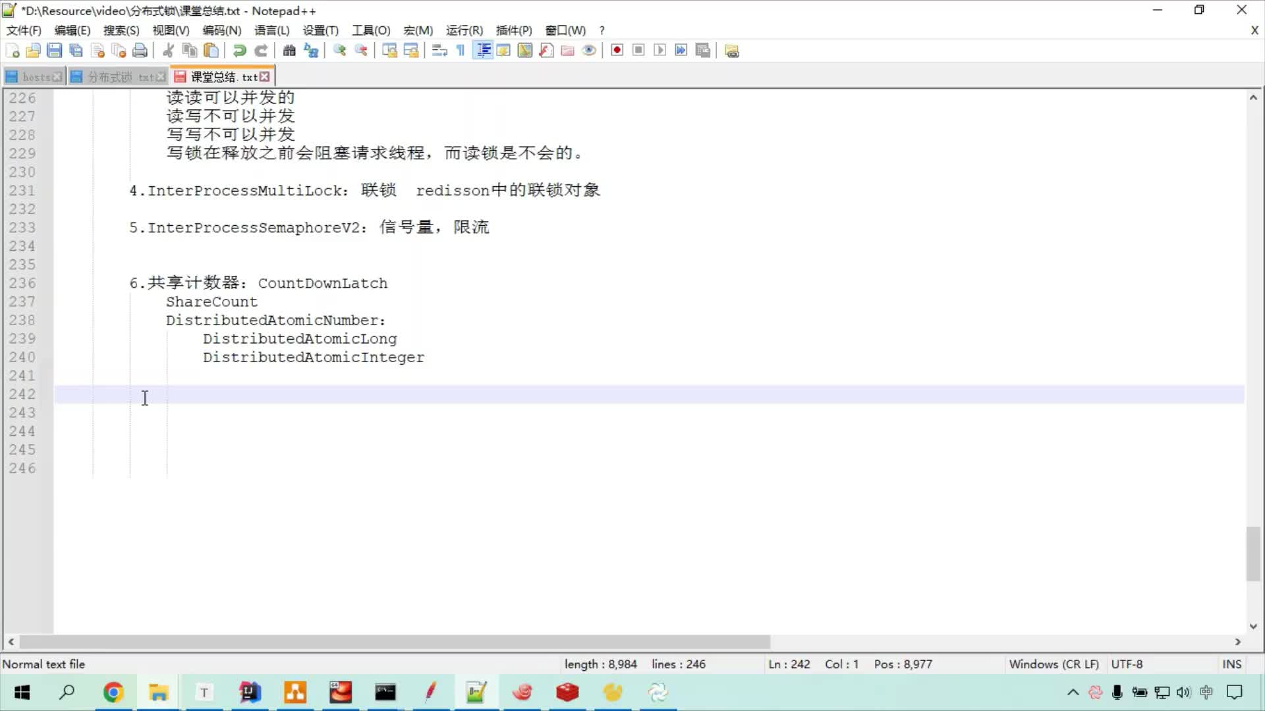Open a file using the folder icon
The width and height of the screenshot is (1265, 711).
point(33,51)
